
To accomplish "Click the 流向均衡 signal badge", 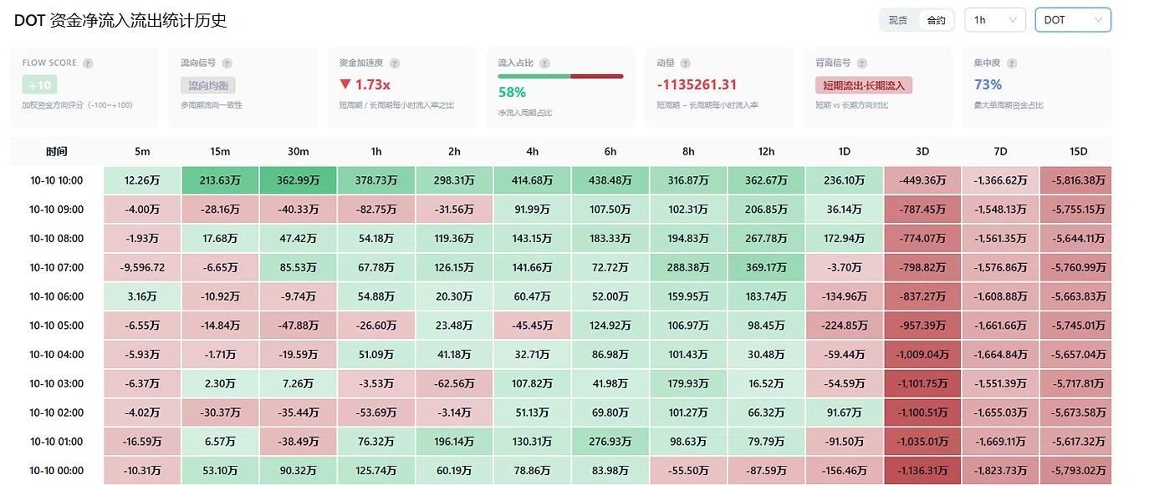I will pos(208,85).
